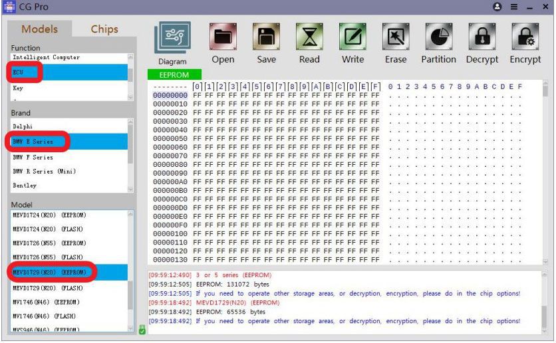The image size is (556, 343).
Task: Select the EEPROM data tab
Action: 174,74
